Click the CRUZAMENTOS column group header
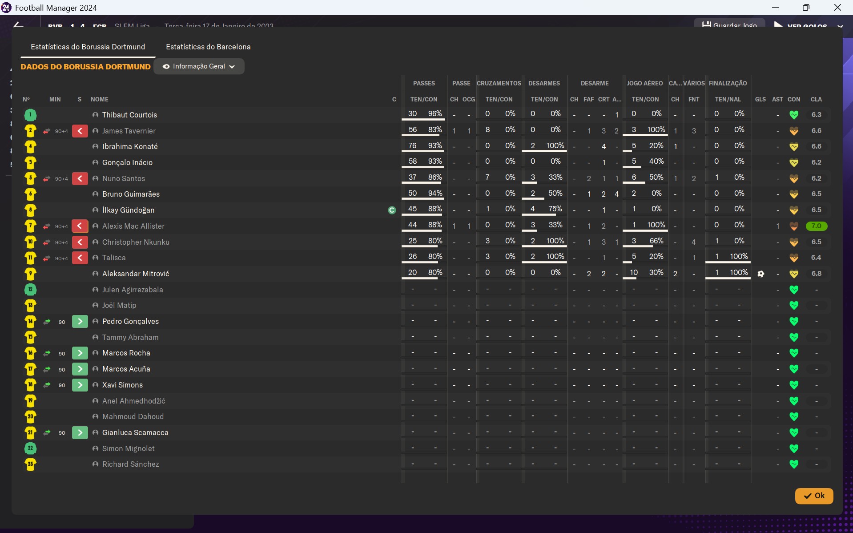Viewport: 853px width, 533px height. point(499,83)
